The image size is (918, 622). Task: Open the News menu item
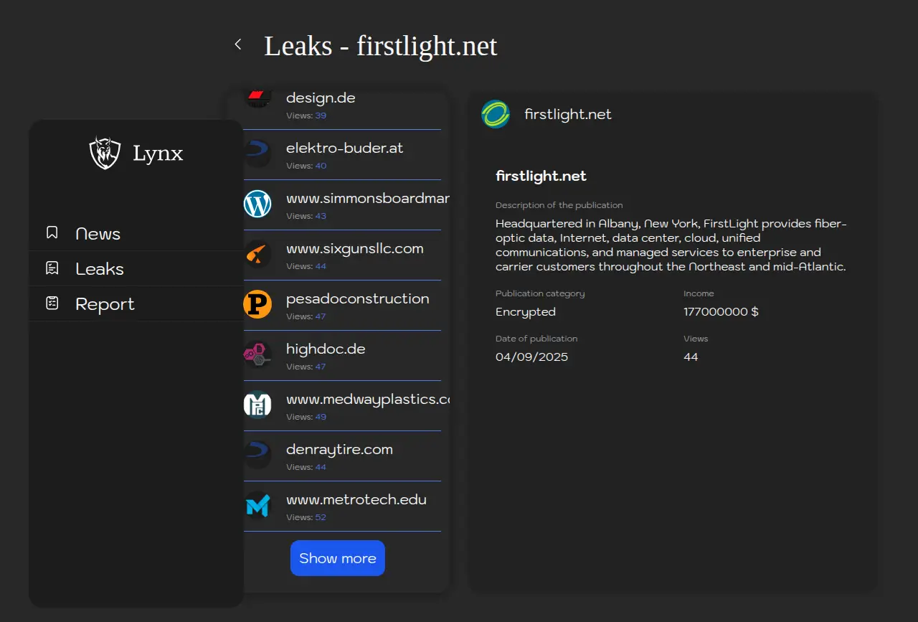click(x=98, y=234)
